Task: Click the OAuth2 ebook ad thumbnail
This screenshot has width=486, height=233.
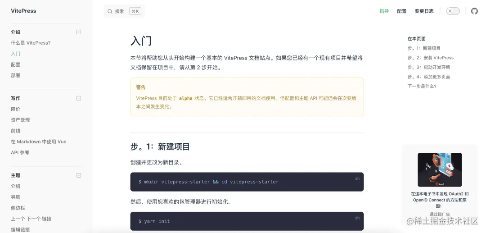Action: point(440,169)
